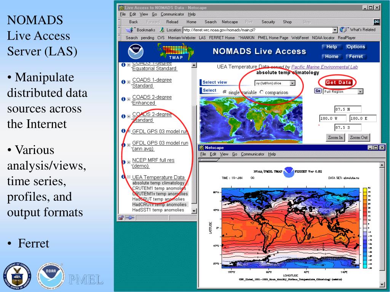Image resolution: width=390 pixels, height=292 pixels.
Task: Click the Options banner button
Action: click(x=356, y=47)
